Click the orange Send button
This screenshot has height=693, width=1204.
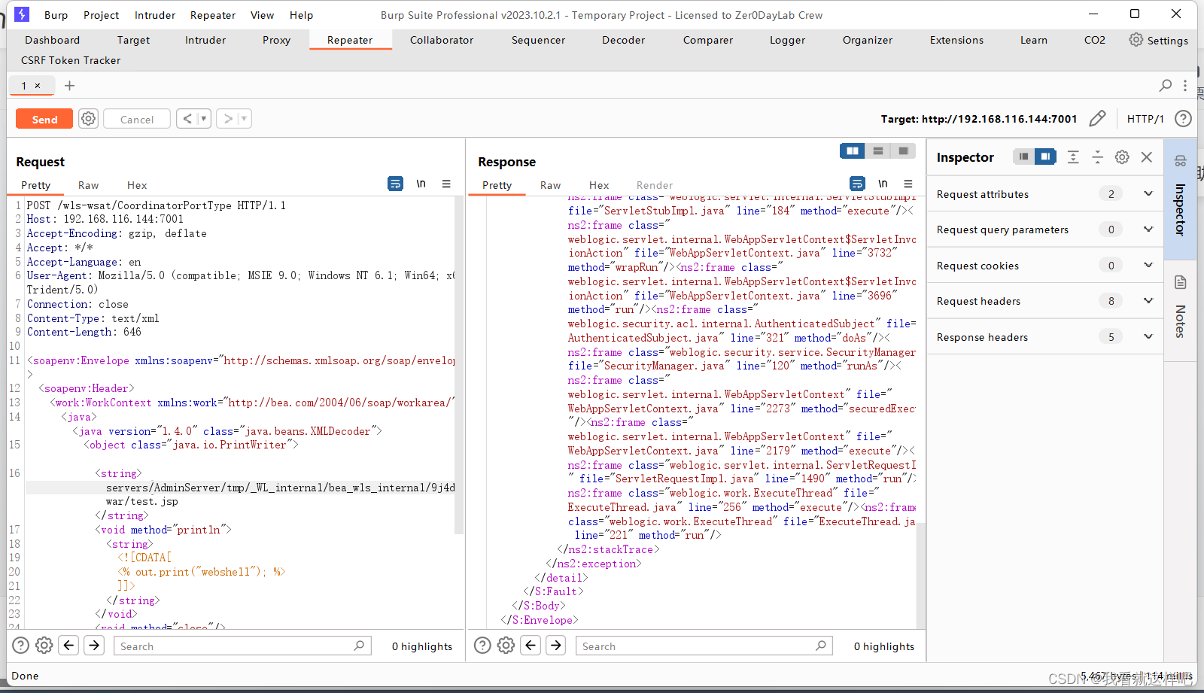click(x=44, y=119)
